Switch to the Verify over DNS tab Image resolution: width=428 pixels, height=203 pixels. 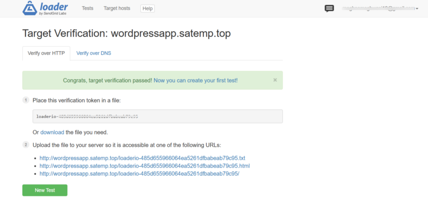pos(94,53)
